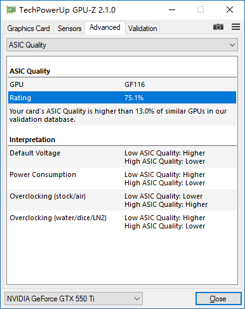Minimize the GPU-Z window
The width and height of the screenshot is (245, 309).
click(x=172, y=10)
